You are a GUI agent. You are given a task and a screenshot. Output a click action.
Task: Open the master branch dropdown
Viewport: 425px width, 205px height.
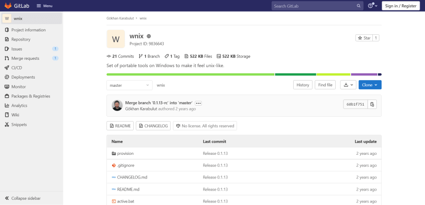click(x=129, y=85)
